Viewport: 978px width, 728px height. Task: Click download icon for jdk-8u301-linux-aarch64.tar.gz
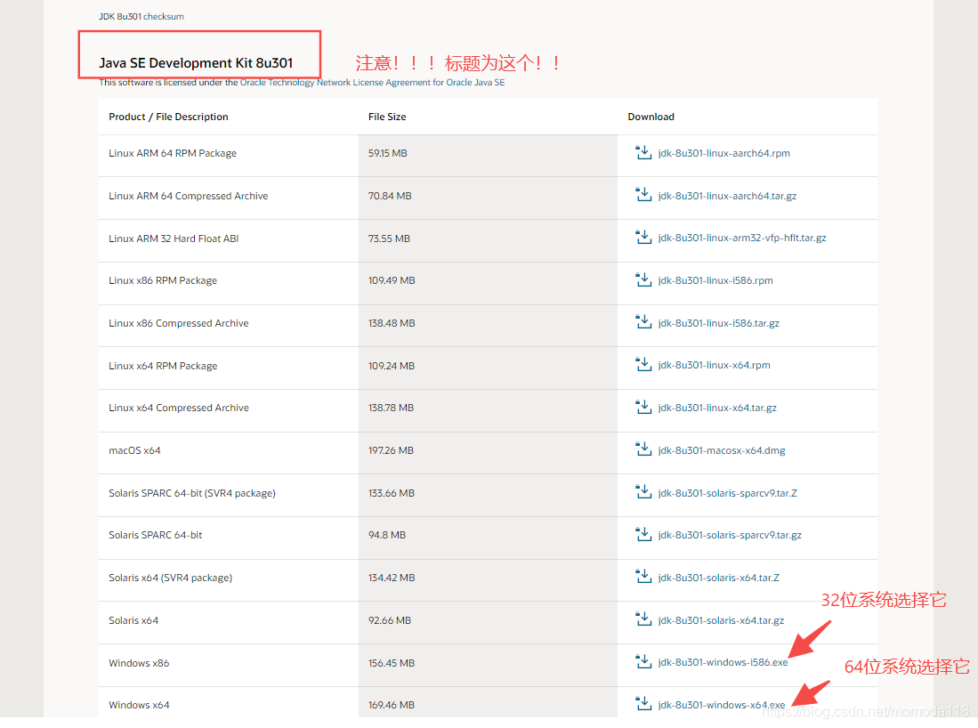pos(643,195)
